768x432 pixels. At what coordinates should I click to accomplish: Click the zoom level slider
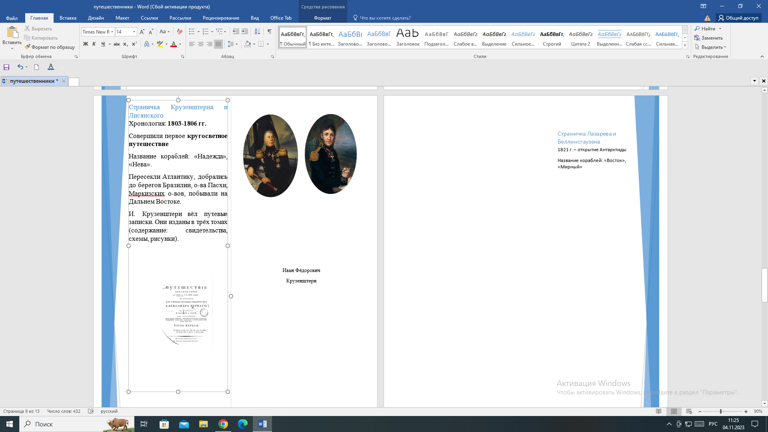click(x=723, y=411)
